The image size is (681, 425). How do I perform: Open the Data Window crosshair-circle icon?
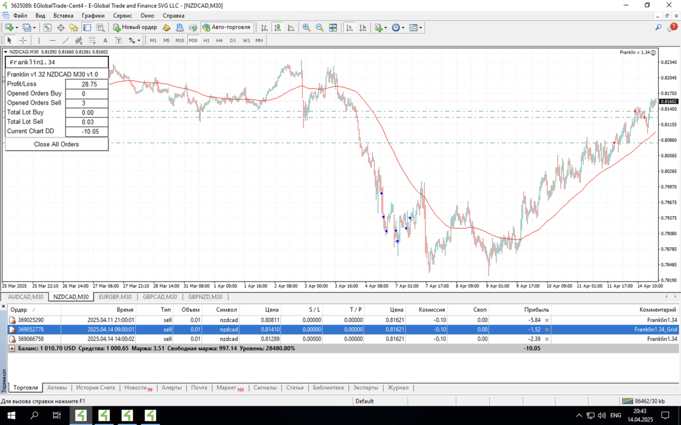61,27
